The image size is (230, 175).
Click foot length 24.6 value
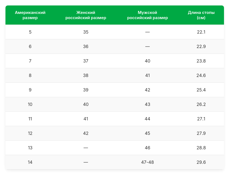pos(201,75)
